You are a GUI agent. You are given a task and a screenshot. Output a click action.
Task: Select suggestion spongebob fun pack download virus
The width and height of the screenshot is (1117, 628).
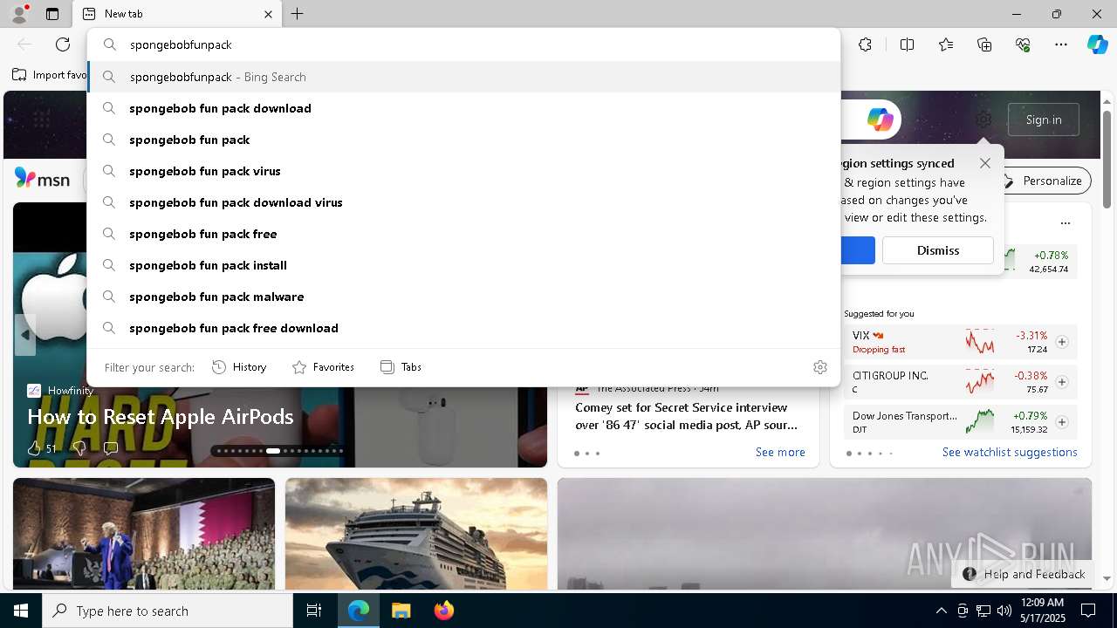[463, 202]
